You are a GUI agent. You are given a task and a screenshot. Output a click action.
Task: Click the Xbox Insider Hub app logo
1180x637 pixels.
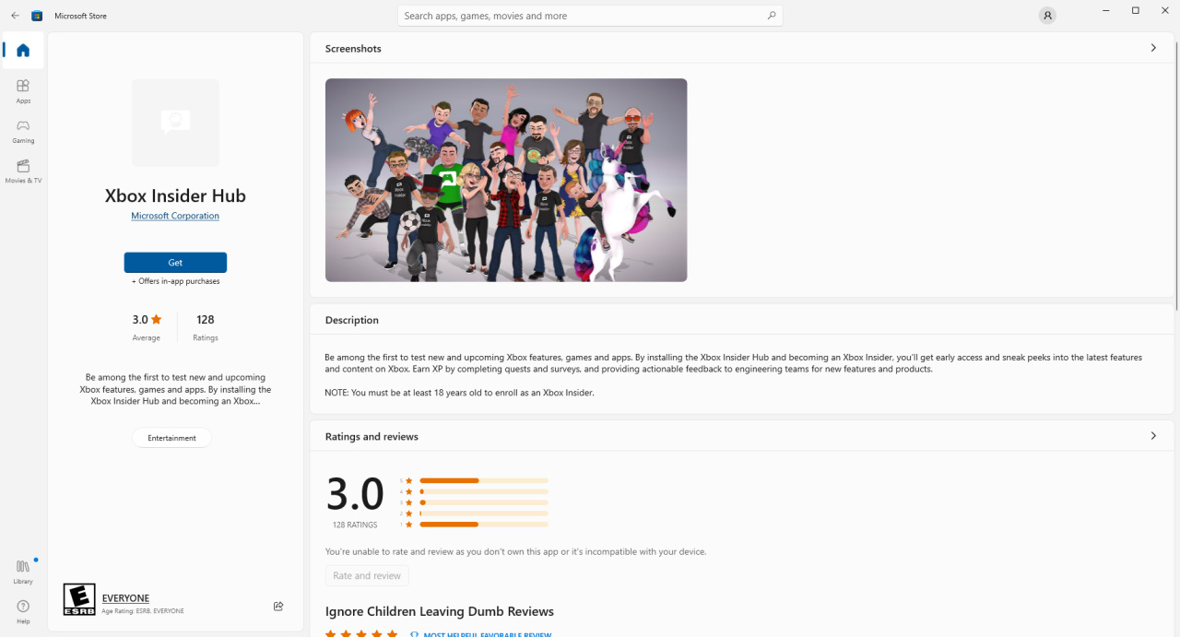(x=175, y=122)
